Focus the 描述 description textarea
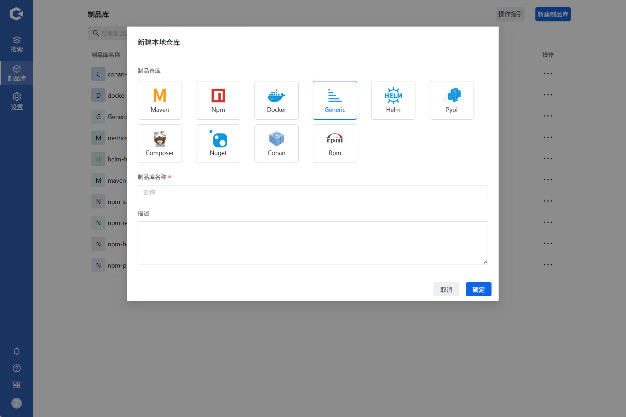Image resolution: width=626 pixels, height=417 pixels. pos(313,243)
